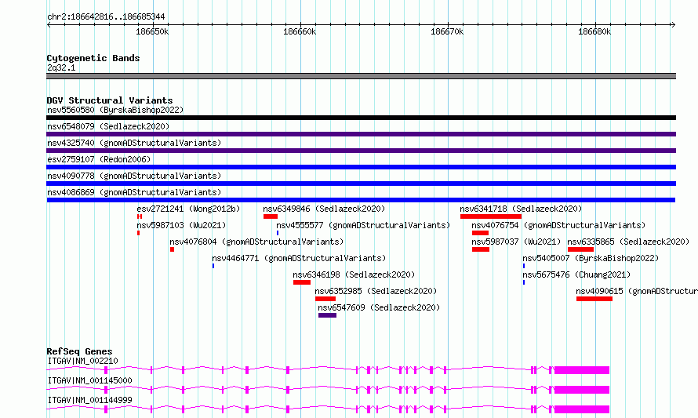The width and height of the screenshot is (698, 418).
Task: Click the ITGAV|NM_001144999 transcript label
Action: pyautogui.click(x=90, y=400)
